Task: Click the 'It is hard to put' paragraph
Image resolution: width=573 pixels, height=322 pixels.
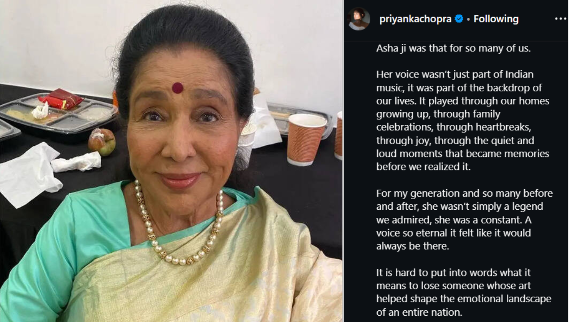Action: (x=464, y=292)
